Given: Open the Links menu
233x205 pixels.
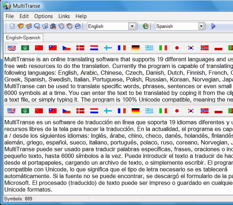Looking at the screenshot, I should pos(64,16).
